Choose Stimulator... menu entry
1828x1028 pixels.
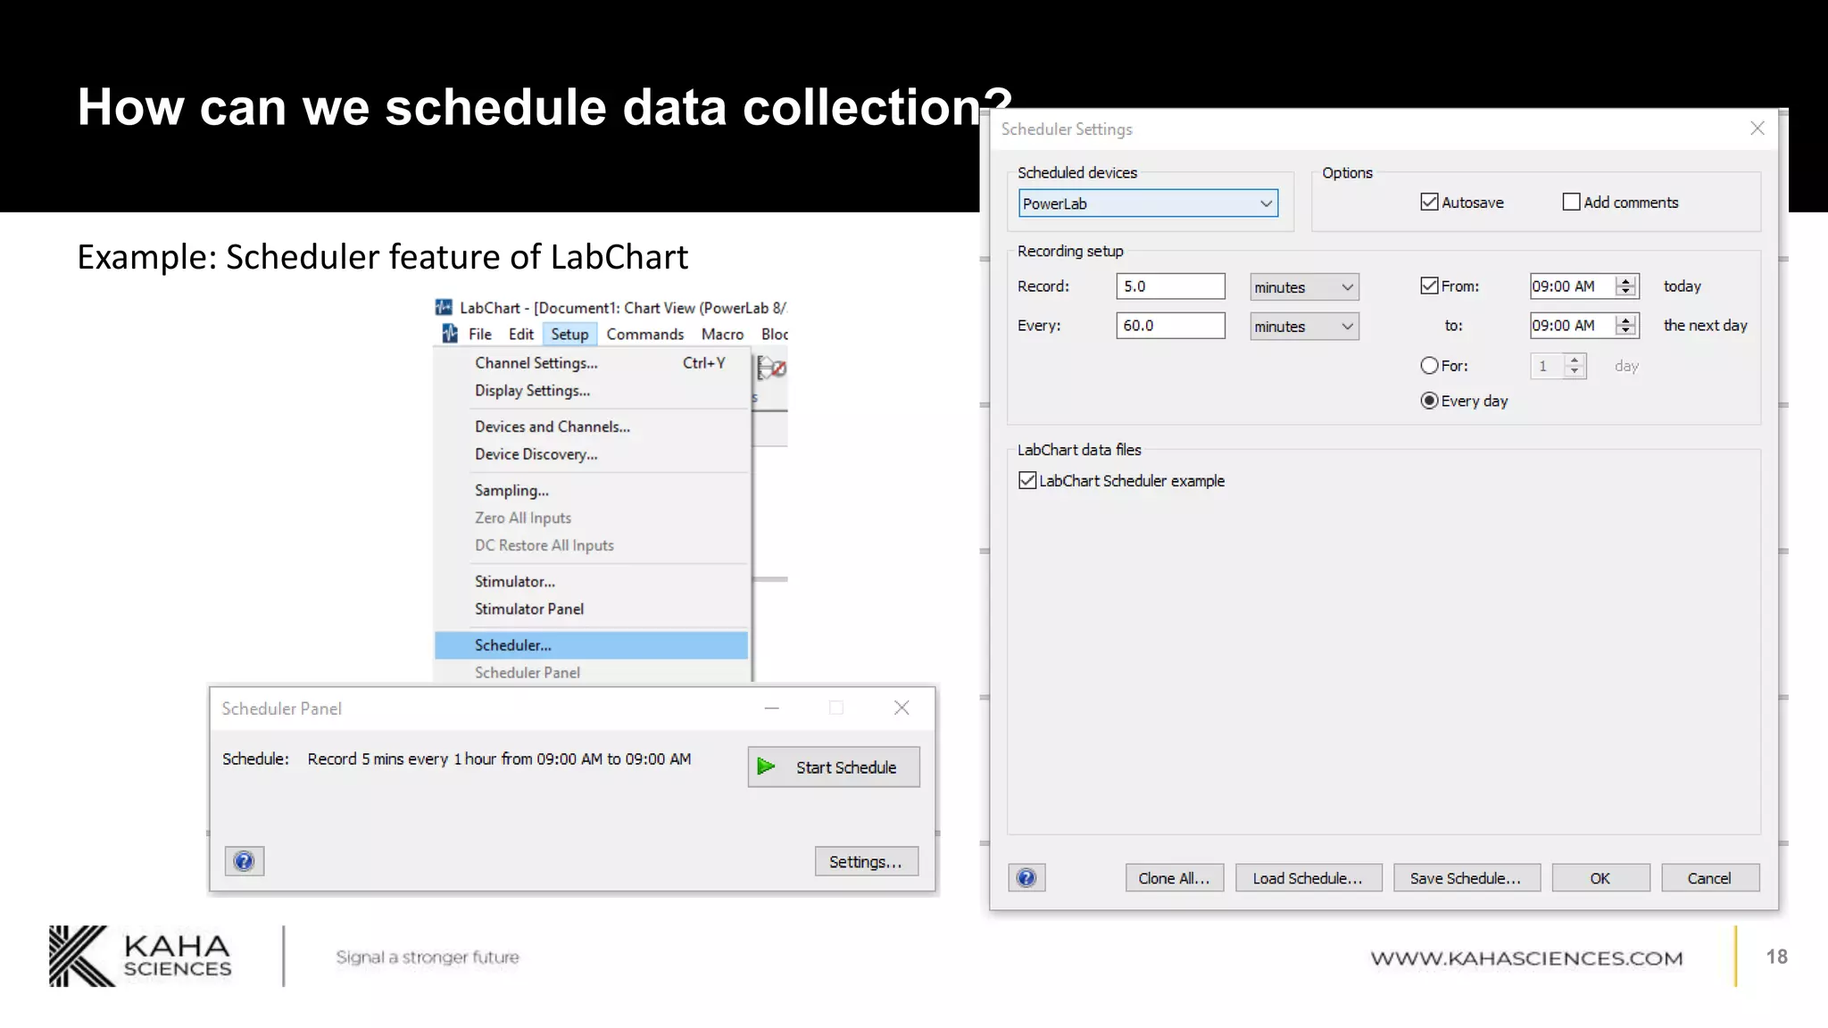coord(591,582)
